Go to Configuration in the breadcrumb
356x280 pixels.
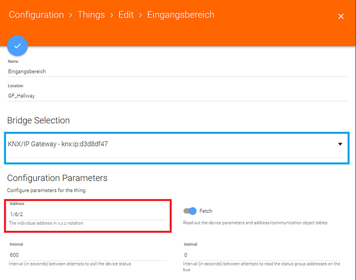click(36, 15)
